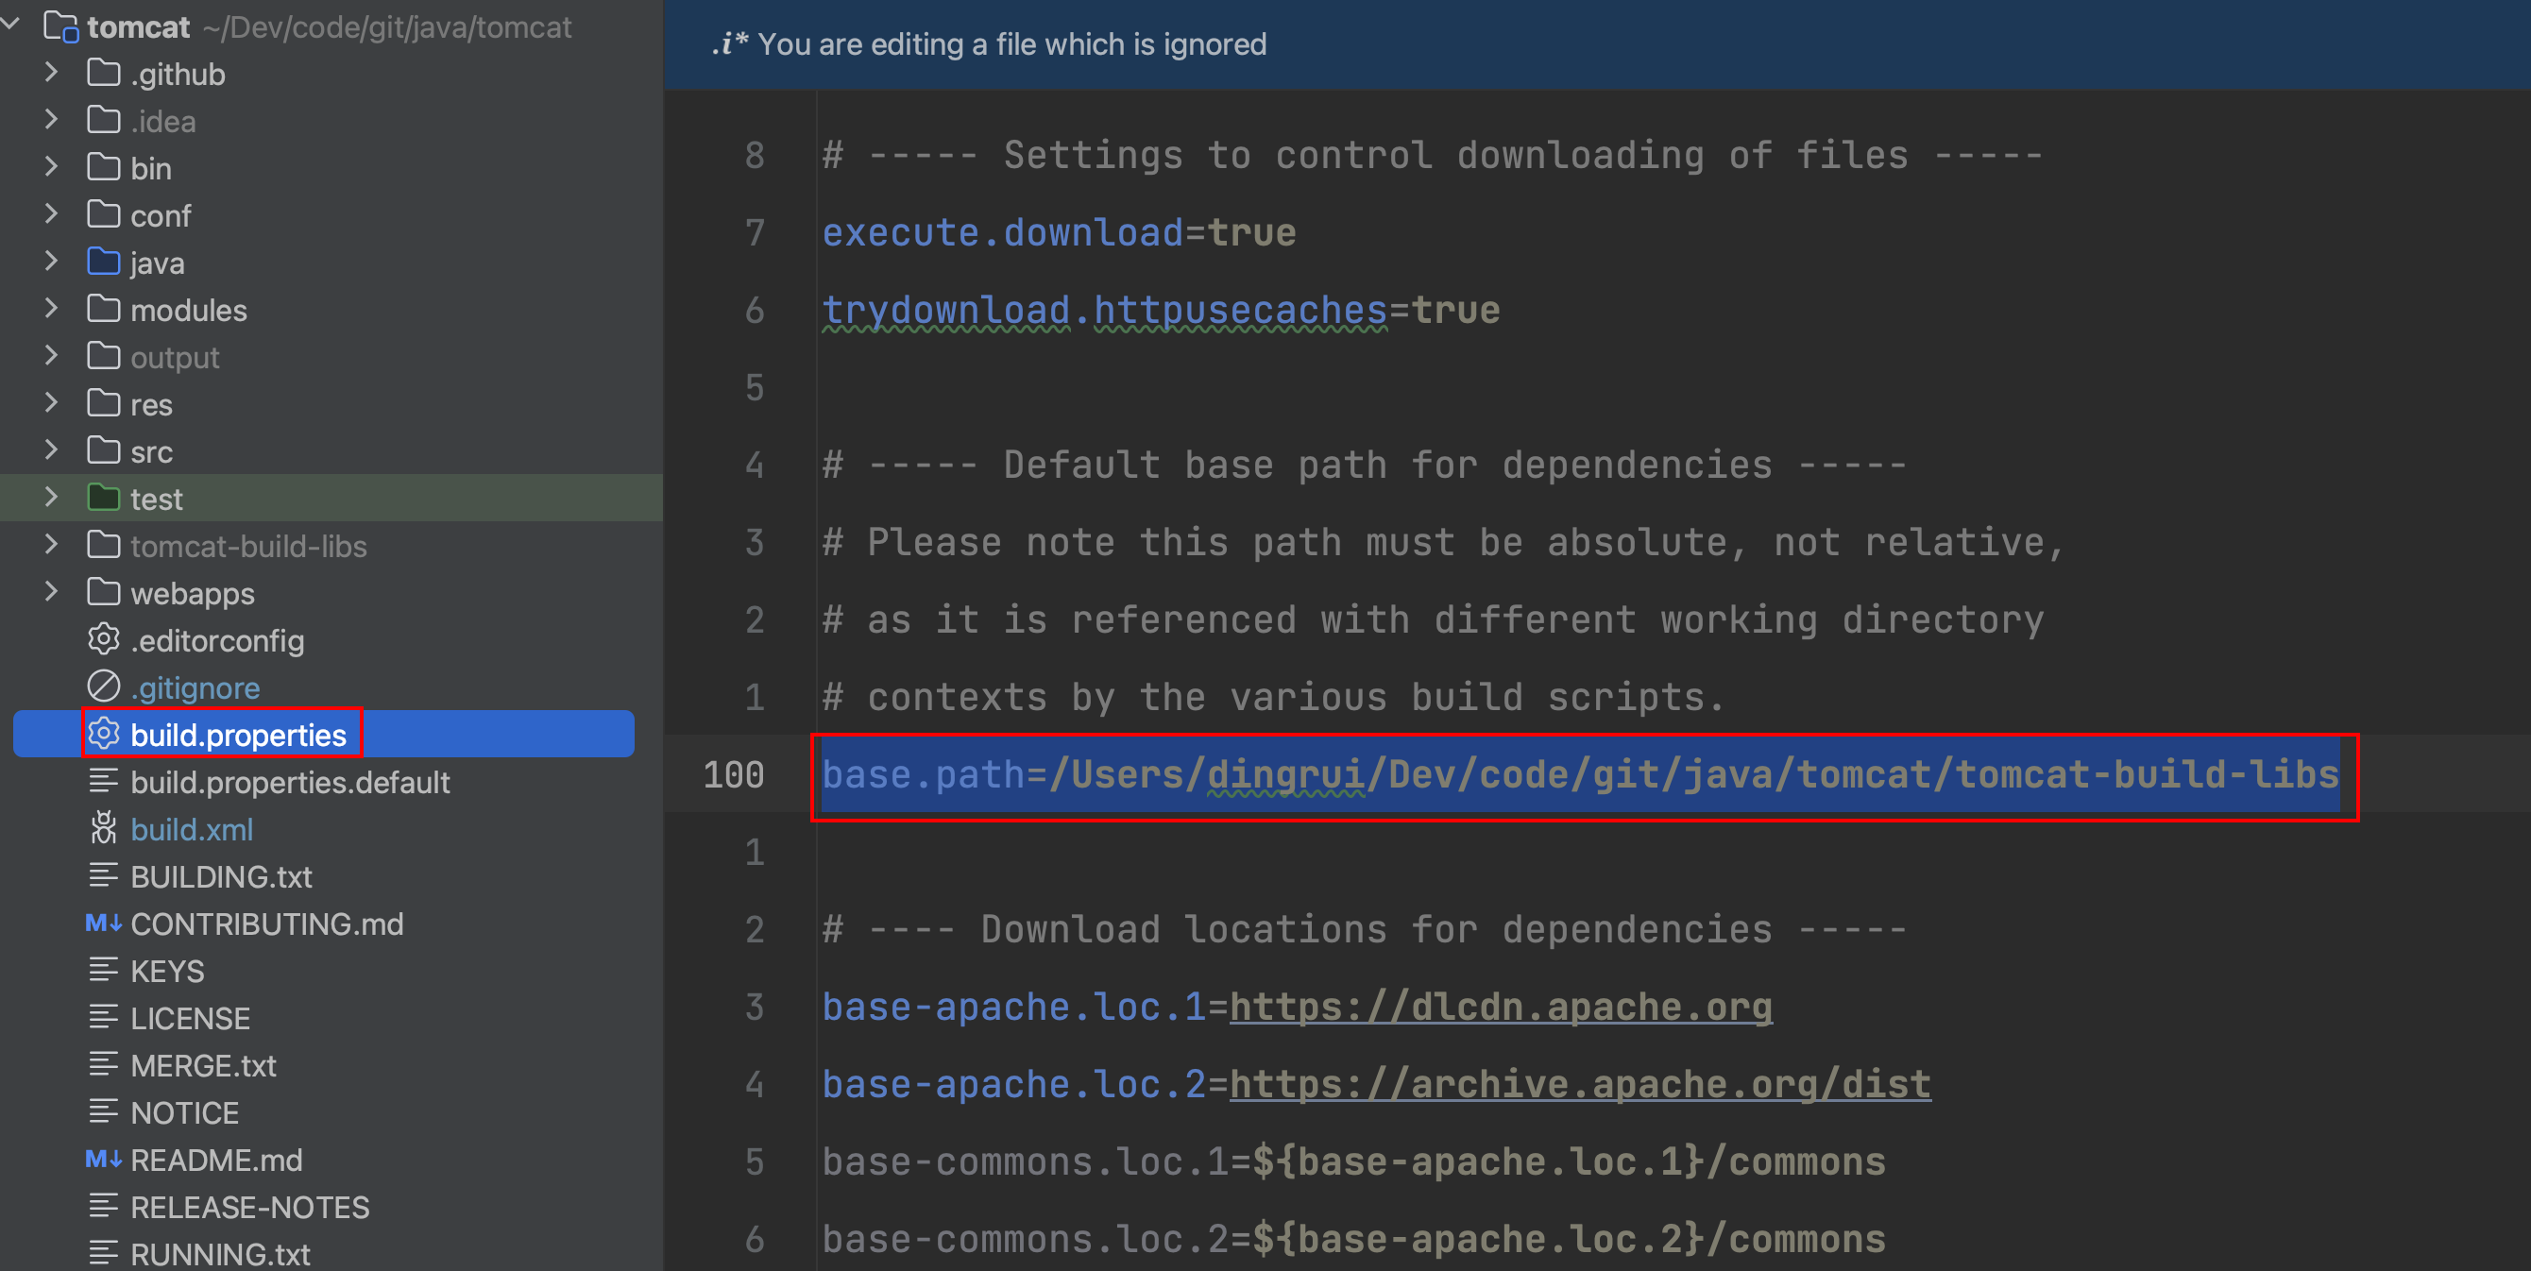Expand the webapps folder chevron
This screenshot has width=2531, height=1271.
pos(51,592)
